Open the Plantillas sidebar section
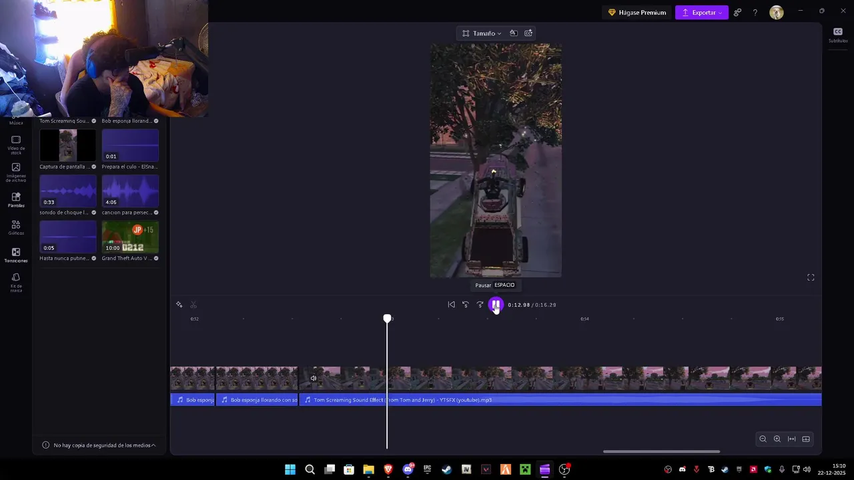This screenshot has width=854, height=480. pyautogui.click(x=16, y=200)
